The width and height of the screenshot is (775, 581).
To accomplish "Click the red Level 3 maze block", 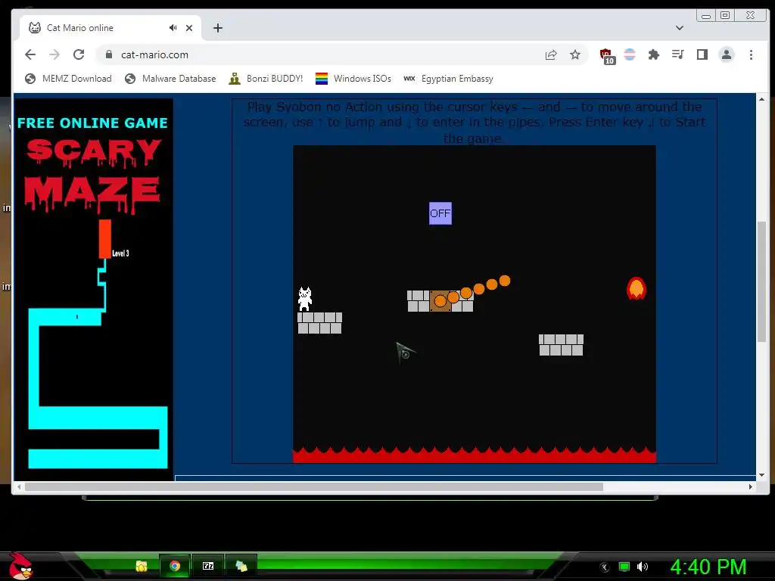I will click(104, 238).
